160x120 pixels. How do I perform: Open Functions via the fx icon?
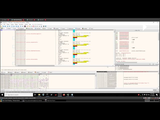click(x=35, y=26)
